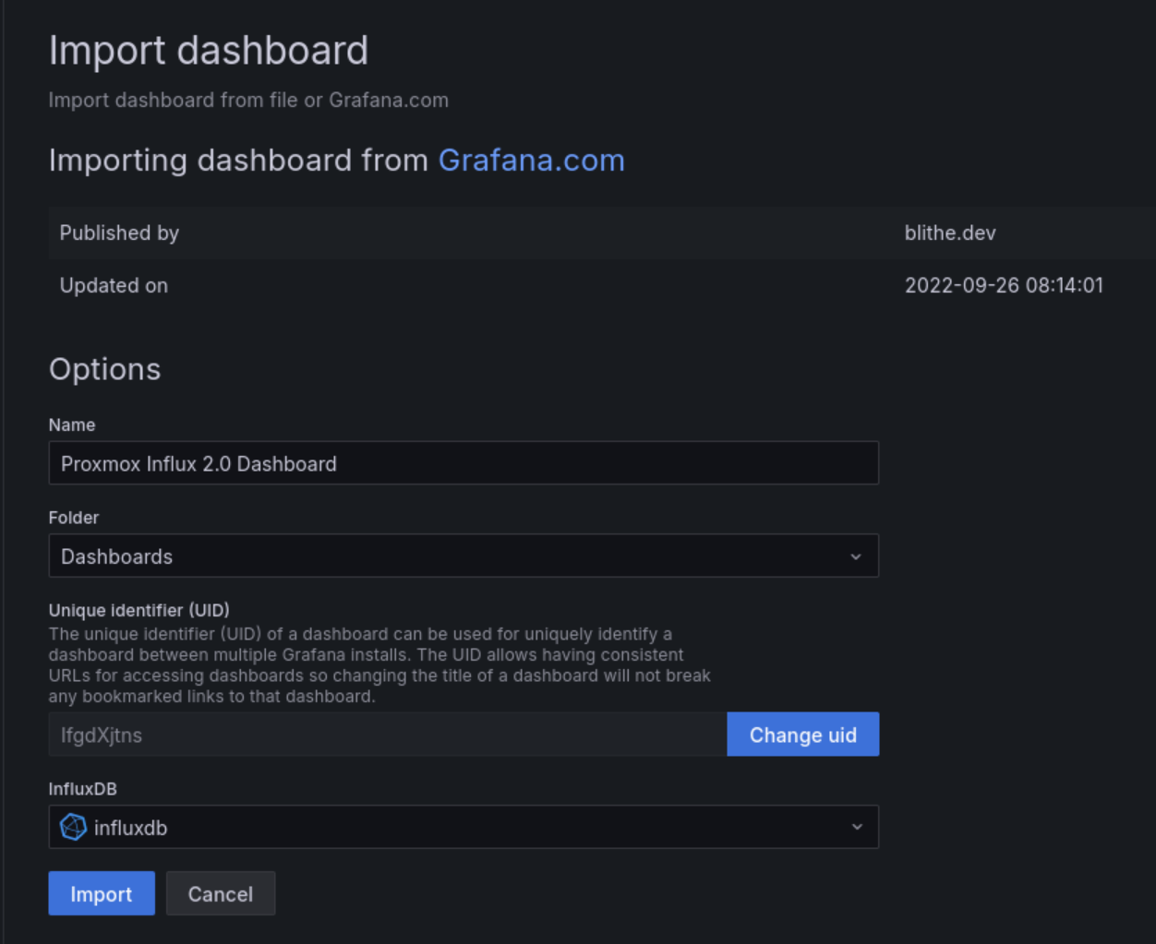Viewport: 1156px width, 944px height.
Task: Click the InfluxDB field label
Action: pos(82,789)
